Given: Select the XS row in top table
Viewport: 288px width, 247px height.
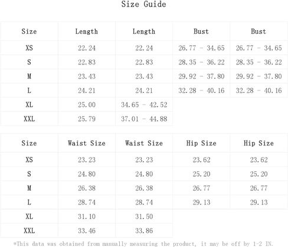Looking at the screenshot, I should 144,48.
